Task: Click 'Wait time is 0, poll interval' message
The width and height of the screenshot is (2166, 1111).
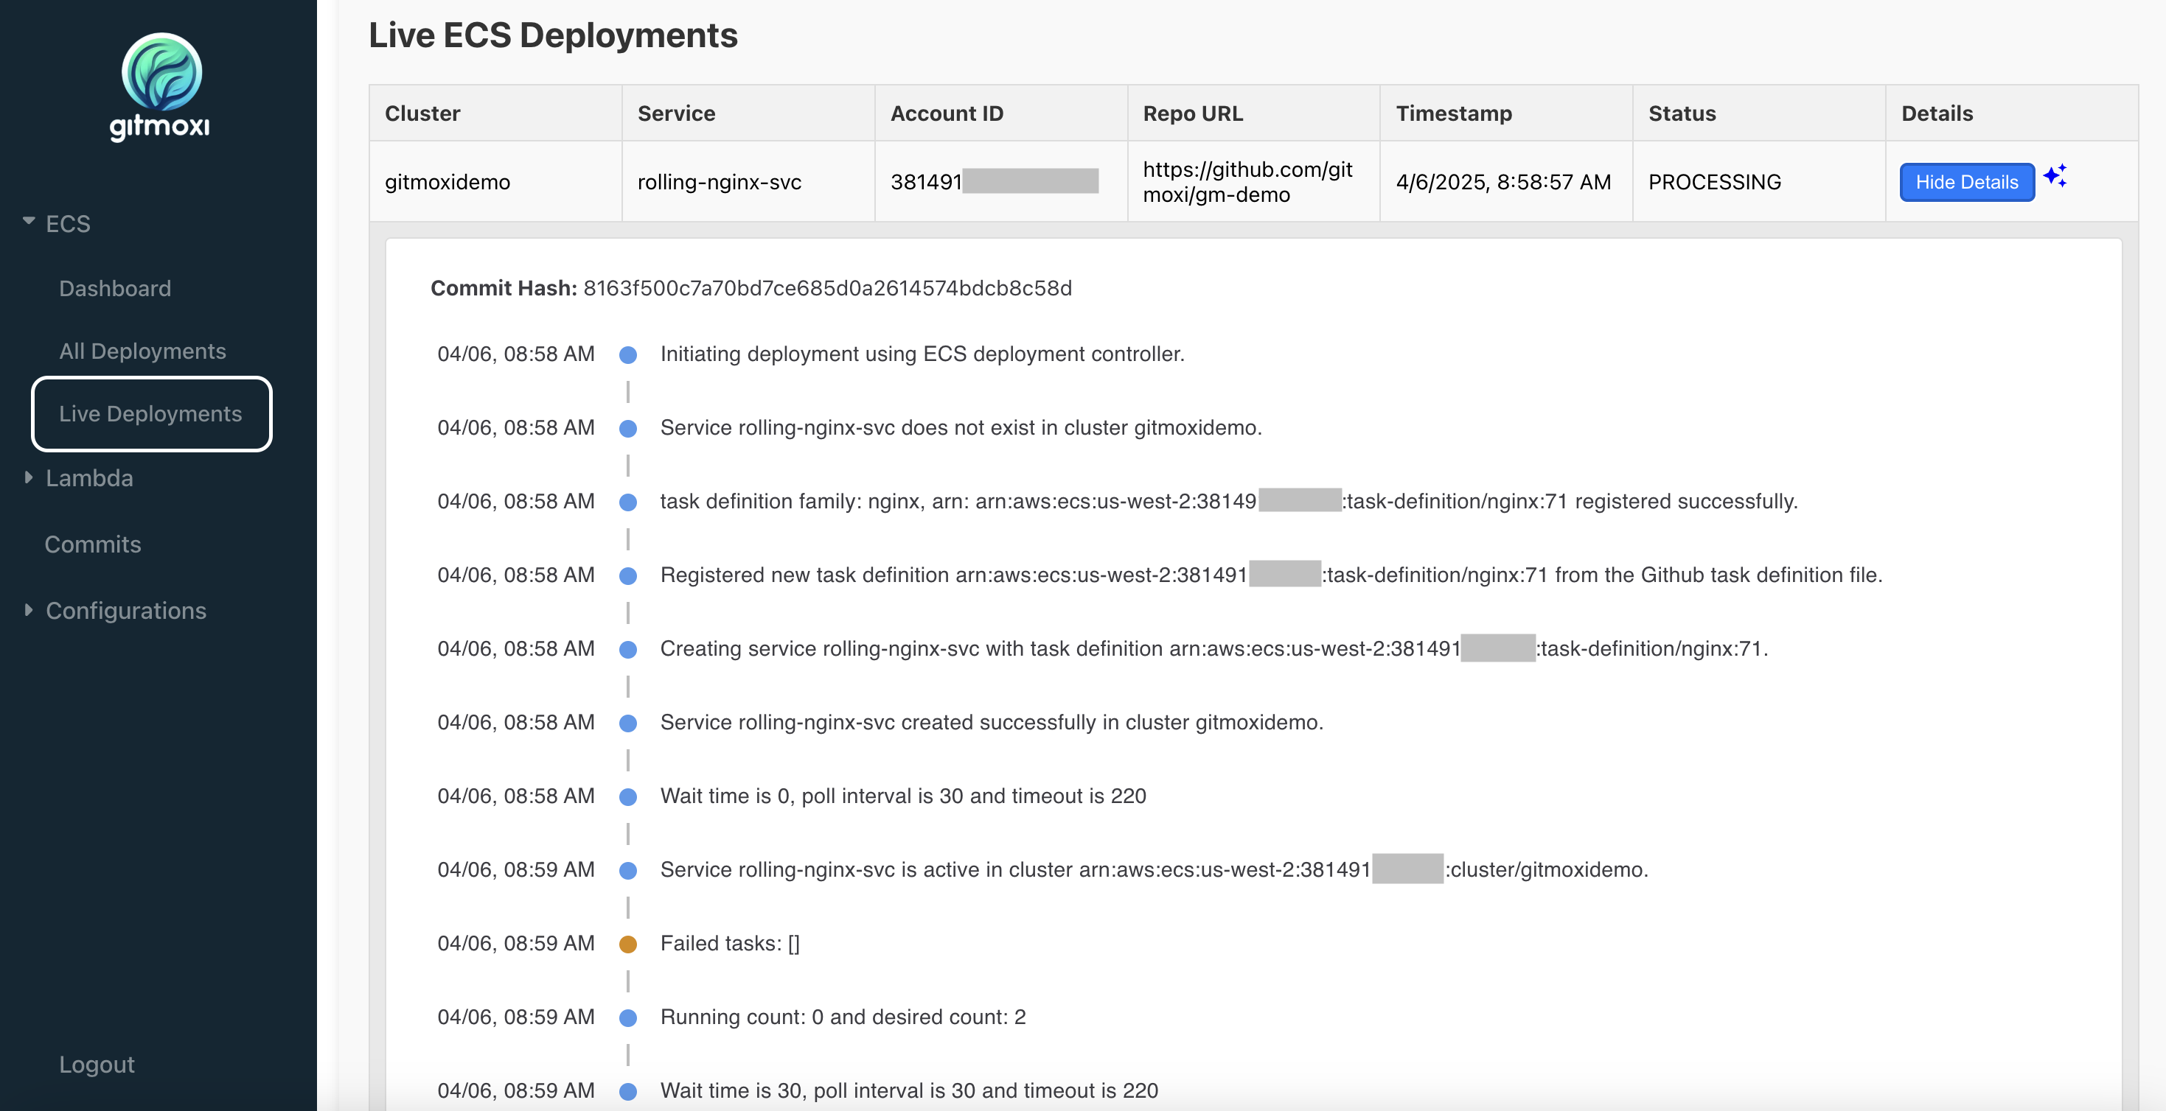Action: tap(903, 796)
